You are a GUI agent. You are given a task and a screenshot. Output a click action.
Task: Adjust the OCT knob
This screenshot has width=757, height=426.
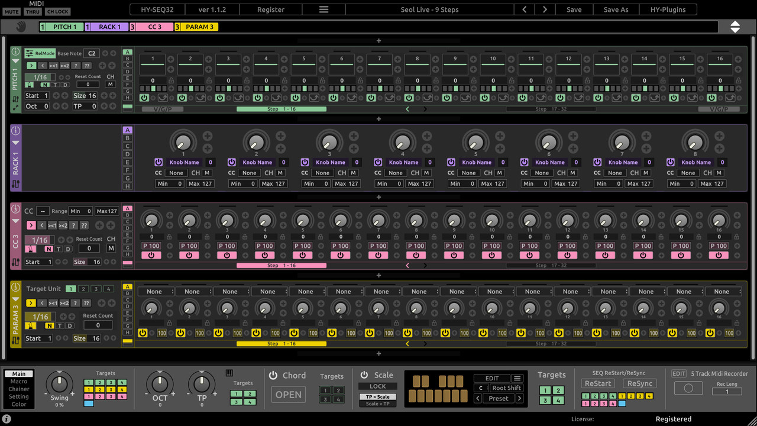160,383
